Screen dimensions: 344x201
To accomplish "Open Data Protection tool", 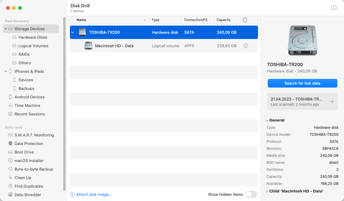I will click(29, 144).
